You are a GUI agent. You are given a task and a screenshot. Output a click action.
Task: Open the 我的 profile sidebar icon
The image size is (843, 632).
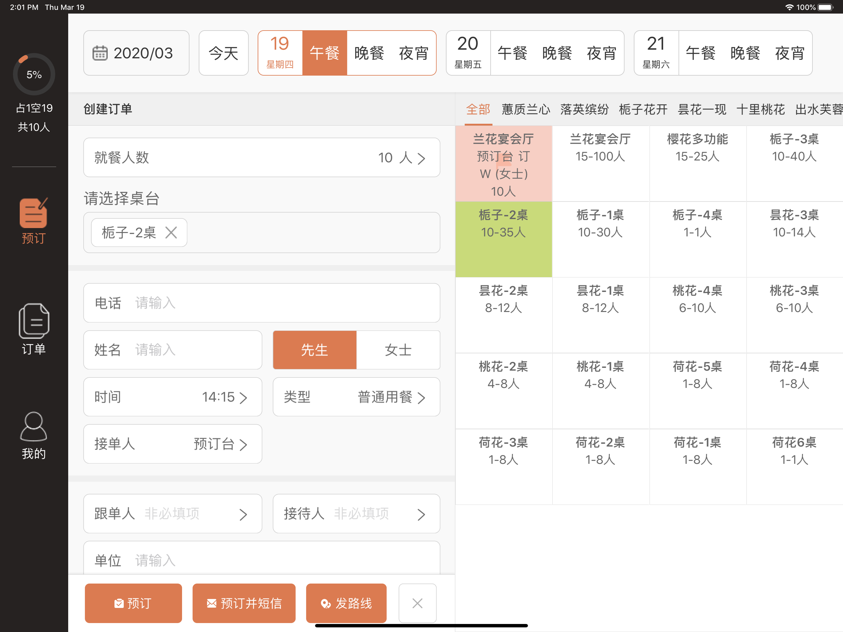coord(34,435)
